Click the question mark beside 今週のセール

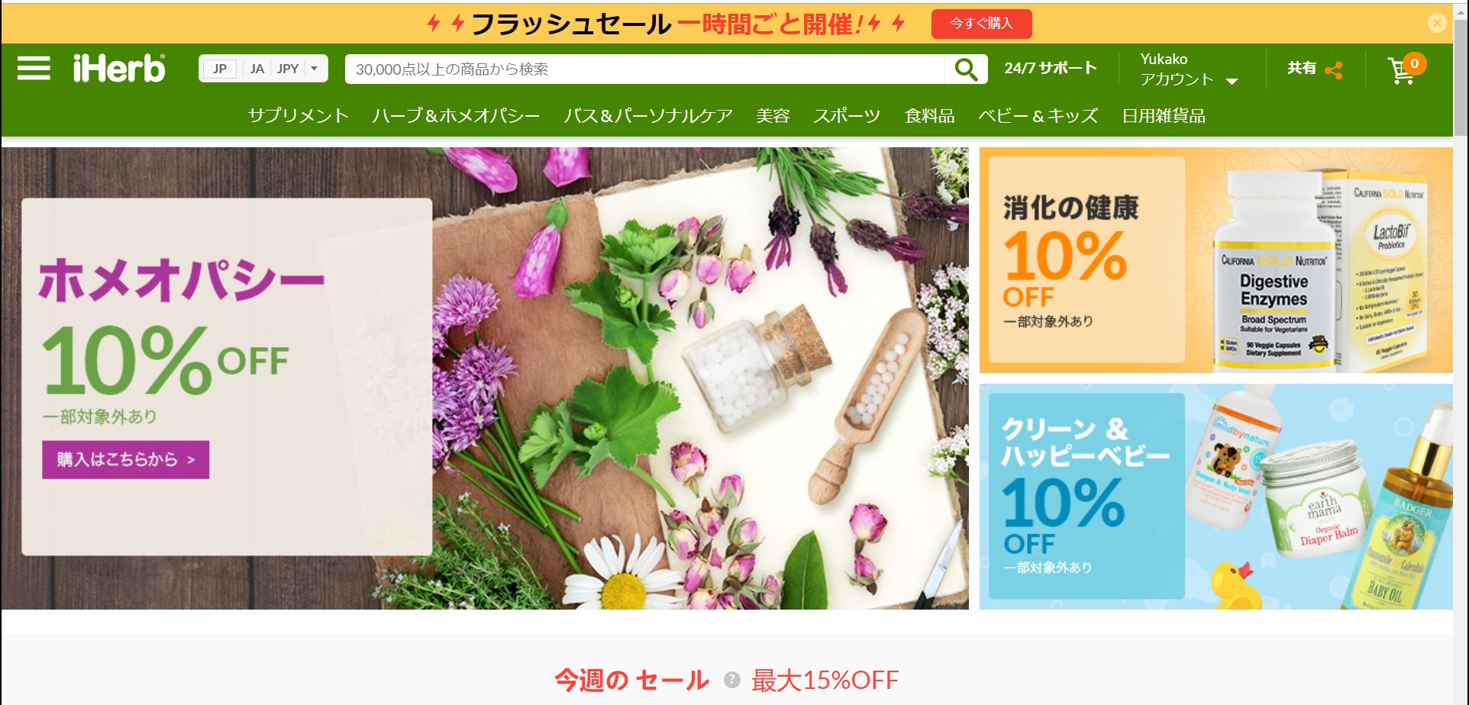pos(731,680)
